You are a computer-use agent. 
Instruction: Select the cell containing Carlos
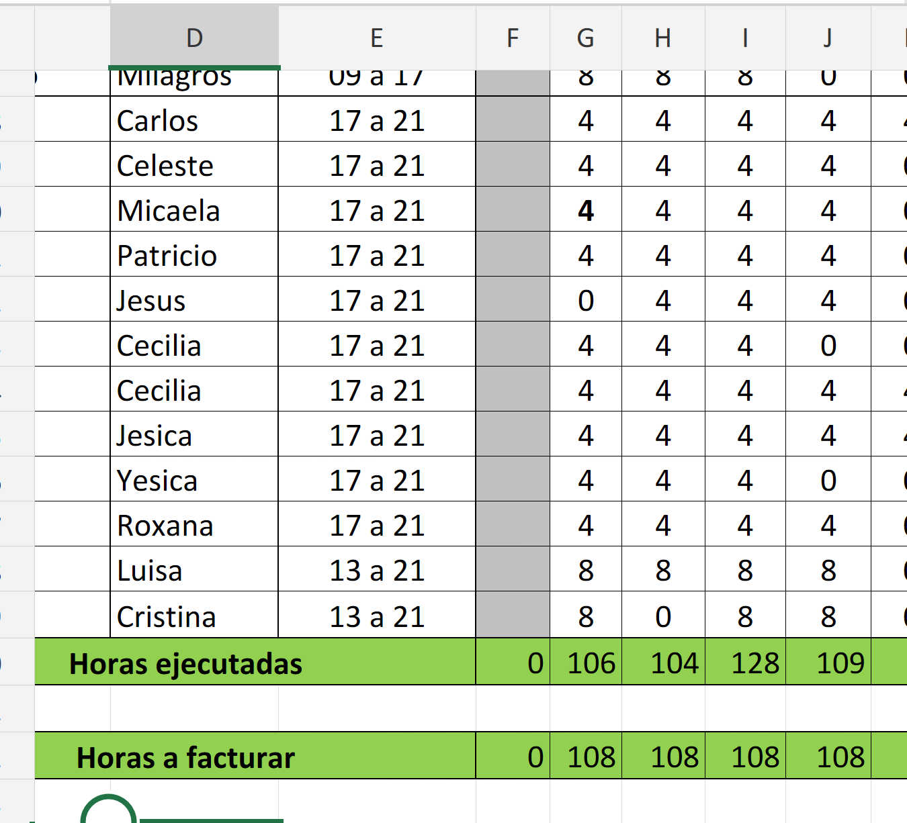tap(193, 121)
